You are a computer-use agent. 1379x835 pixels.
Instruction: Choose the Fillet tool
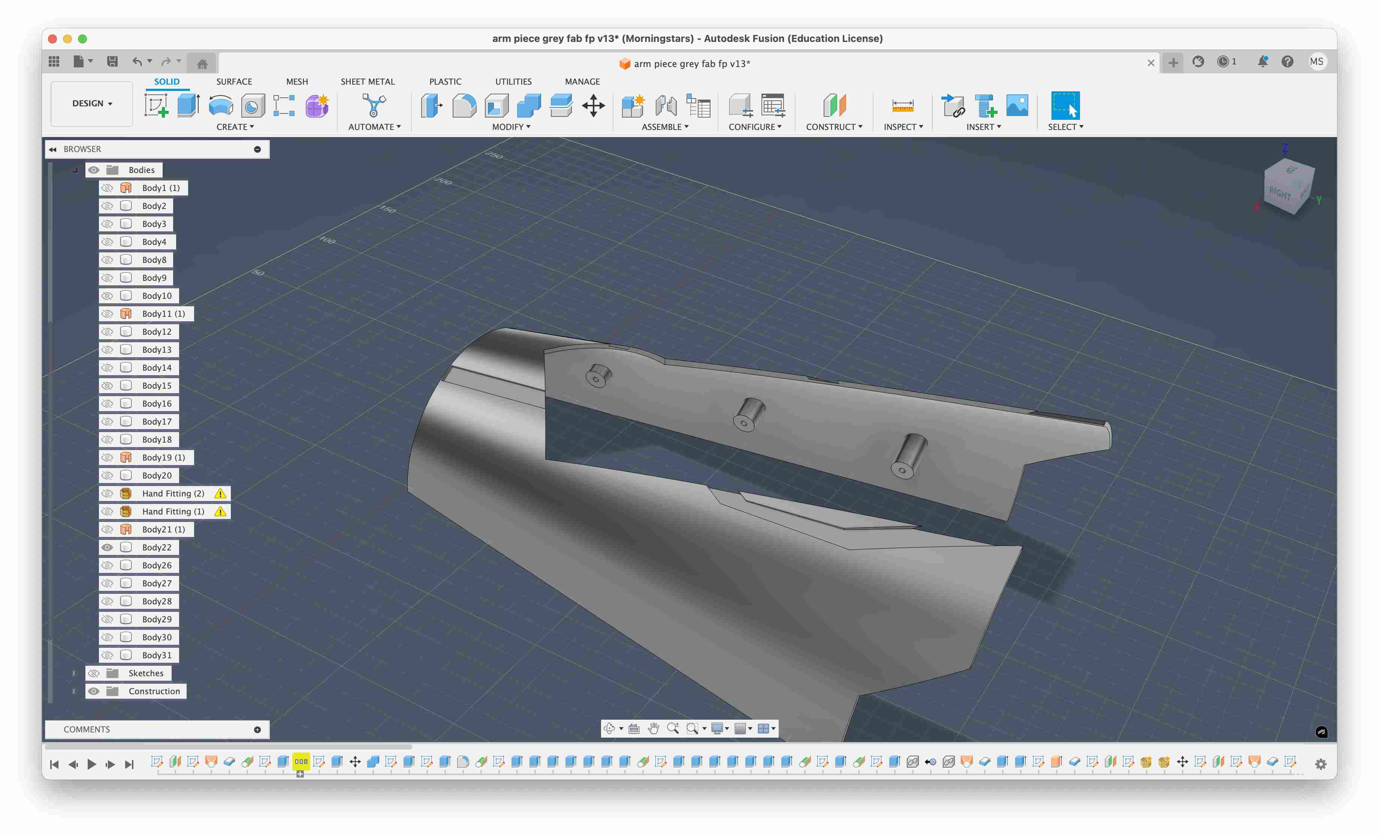[464, 105]
